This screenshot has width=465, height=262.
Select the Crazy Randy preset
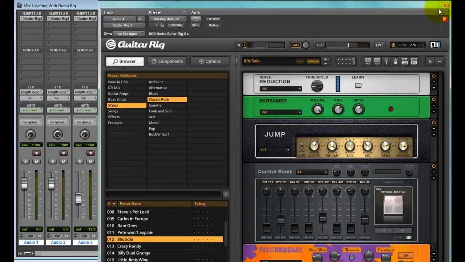(165, 246)
